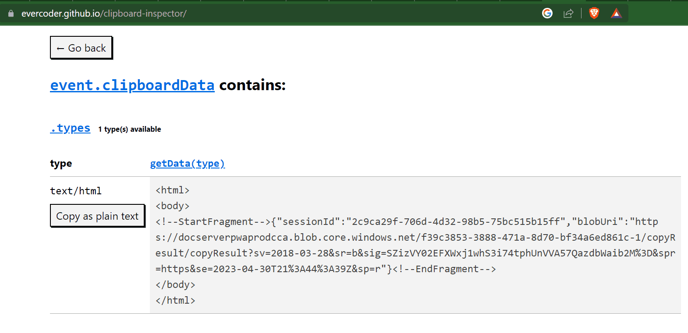Viewport: 688px width, 333px height.
Task: Click the StartFragment sessionId line
Action: tap(407, 221)
